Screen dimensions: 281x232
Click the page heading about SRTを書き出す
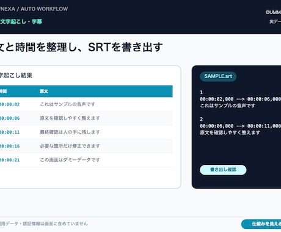click(81, 47)
